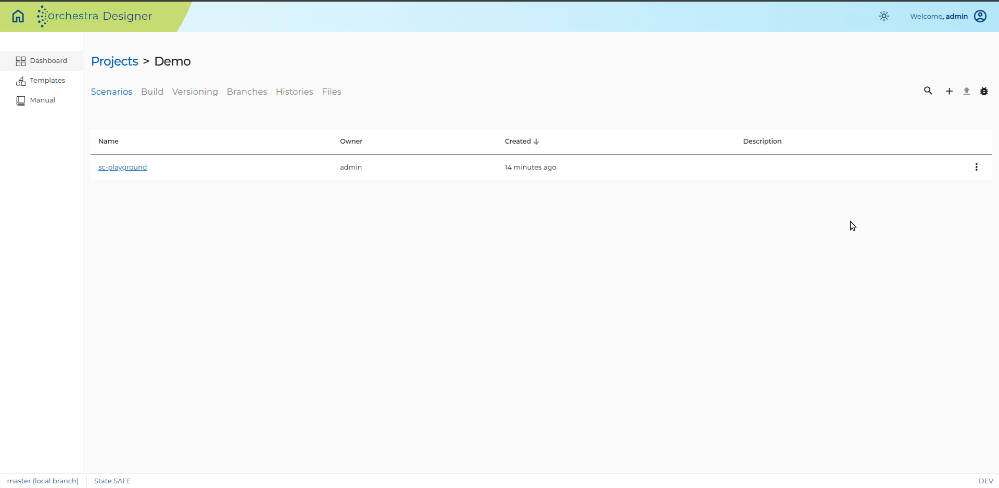
Task: Click the upload arrow icon
Action: (x=967, y=92)
